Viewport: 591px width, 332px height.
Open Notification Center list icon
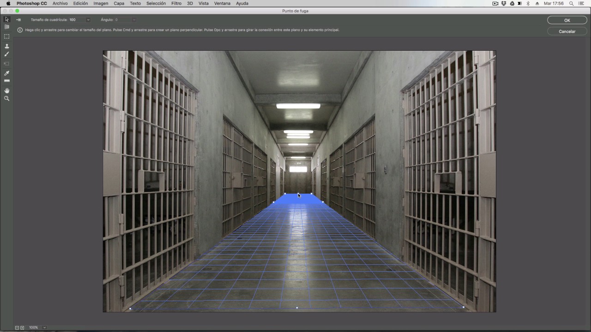[581, 3]
